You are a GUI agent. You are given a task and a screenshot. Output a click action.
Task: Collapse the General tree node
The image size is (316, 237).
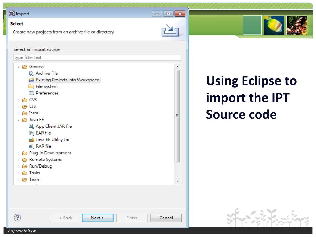tap(19, 67)
